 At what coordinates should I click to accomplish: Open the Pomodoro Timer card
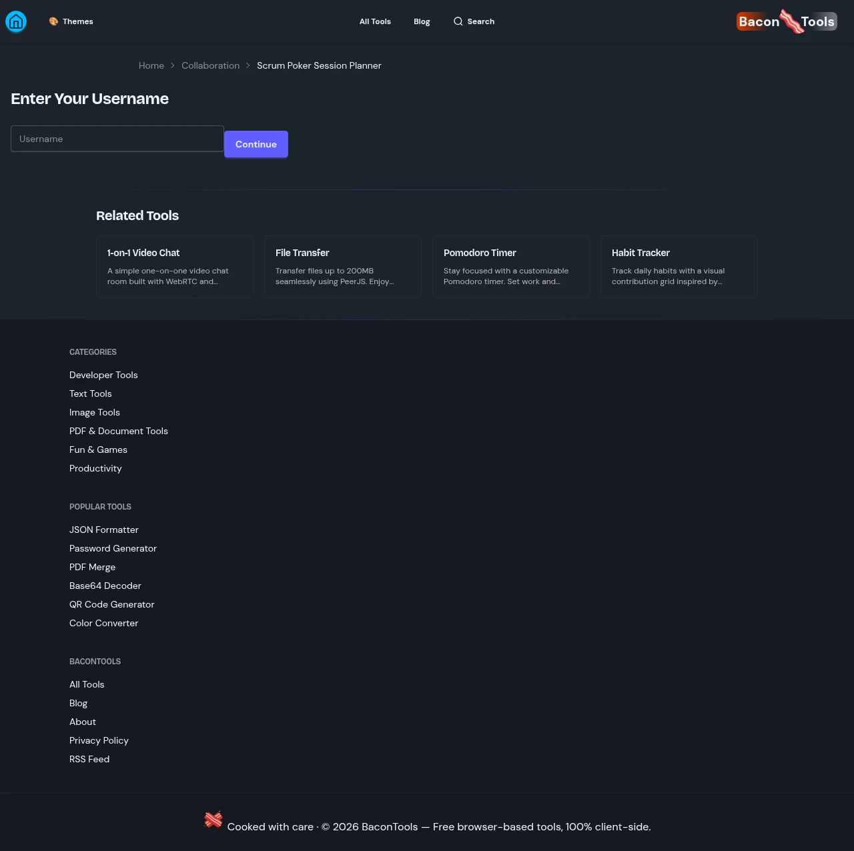511,266
